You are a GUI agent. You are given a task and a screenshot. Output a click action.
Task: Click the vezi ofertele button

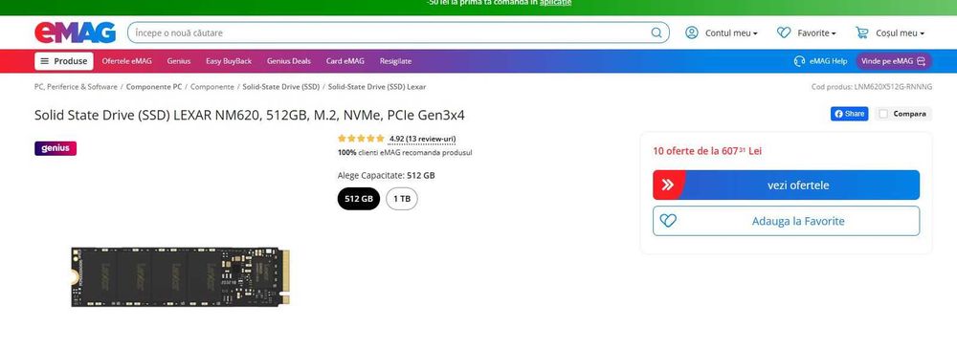tap(786, 185)
